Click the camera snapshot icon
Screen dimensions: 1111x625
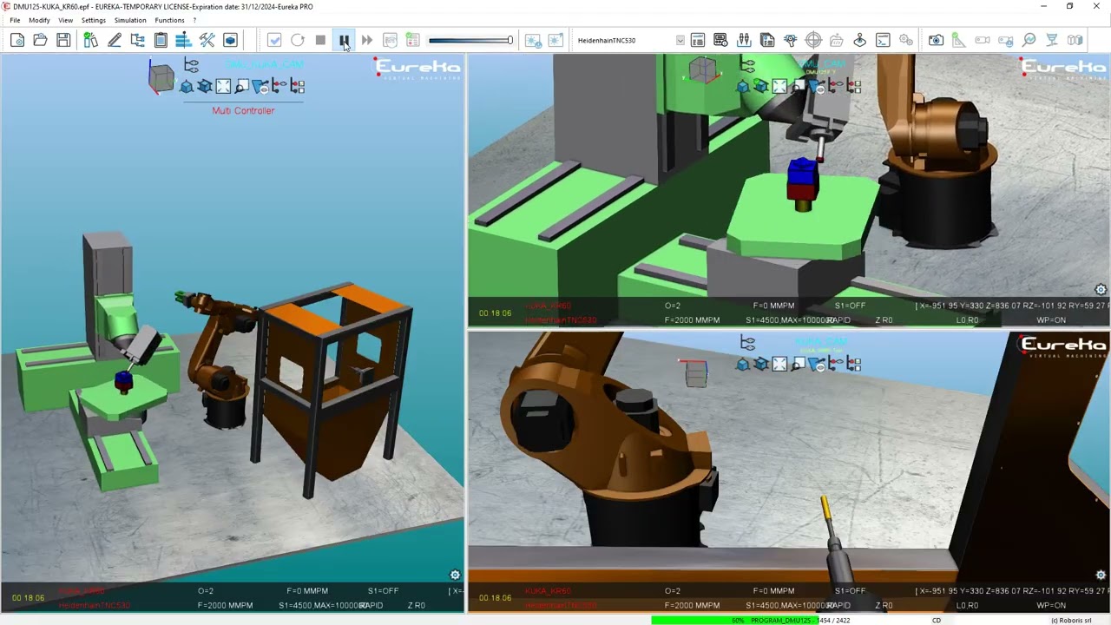click(936, 40)
